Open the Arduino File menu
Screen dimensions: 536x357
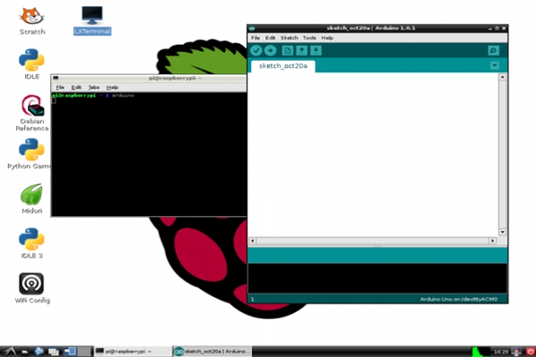pos(255,37)
